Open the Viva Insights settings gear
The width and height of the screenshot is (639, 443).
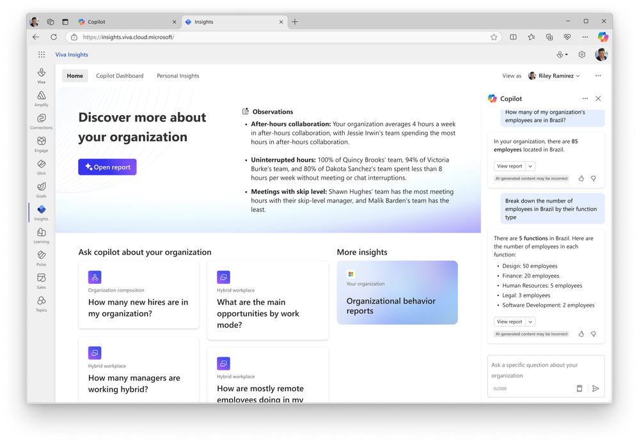pos(581,54)
